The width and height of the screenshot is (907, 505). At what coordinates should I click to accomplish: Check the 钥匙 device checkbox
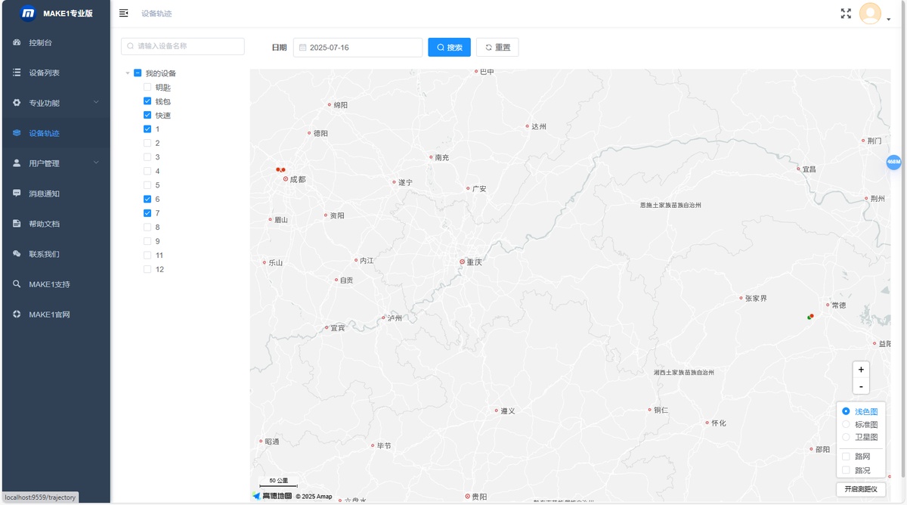pyautogui.click(x=147, y=88)
